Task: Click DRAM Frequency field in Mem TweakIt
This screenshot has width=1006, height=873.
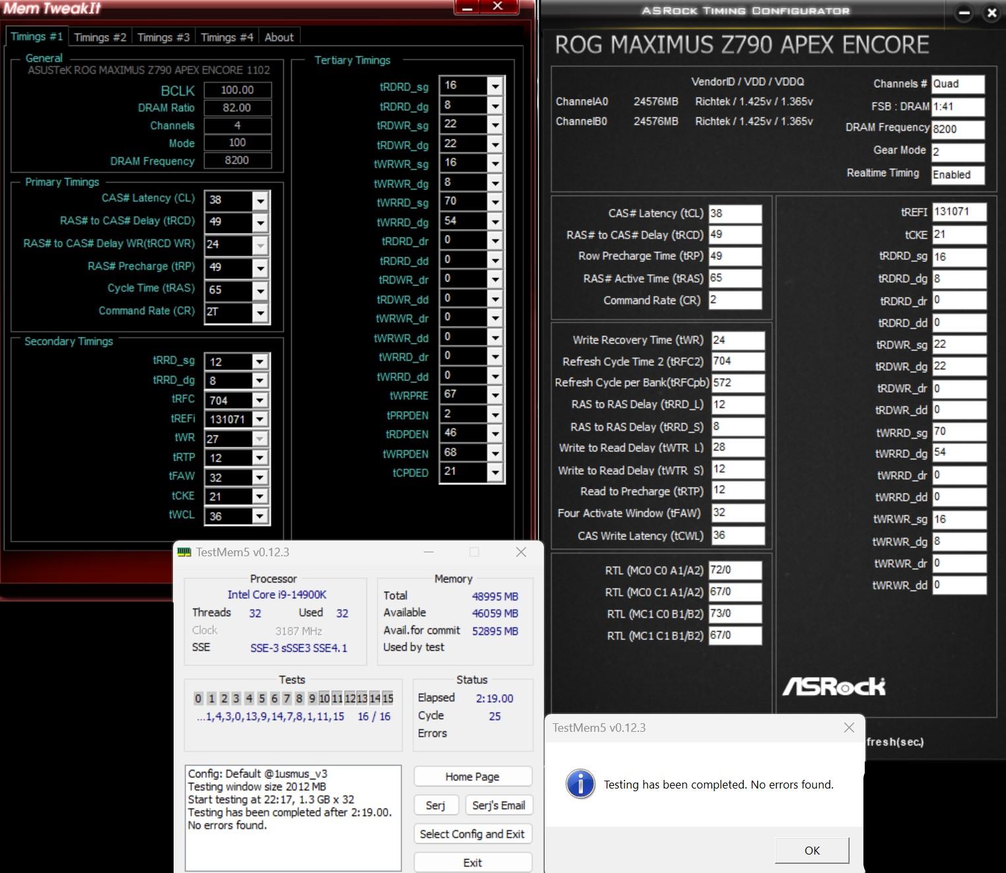Action: tap(238, 160)
